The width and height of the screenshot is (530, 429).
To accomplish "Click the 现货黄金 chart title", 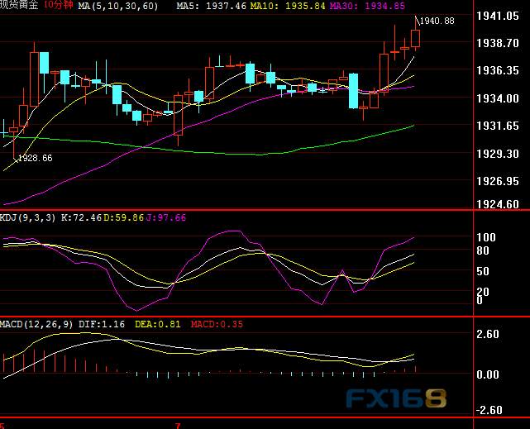I will [x=19, y=5].
